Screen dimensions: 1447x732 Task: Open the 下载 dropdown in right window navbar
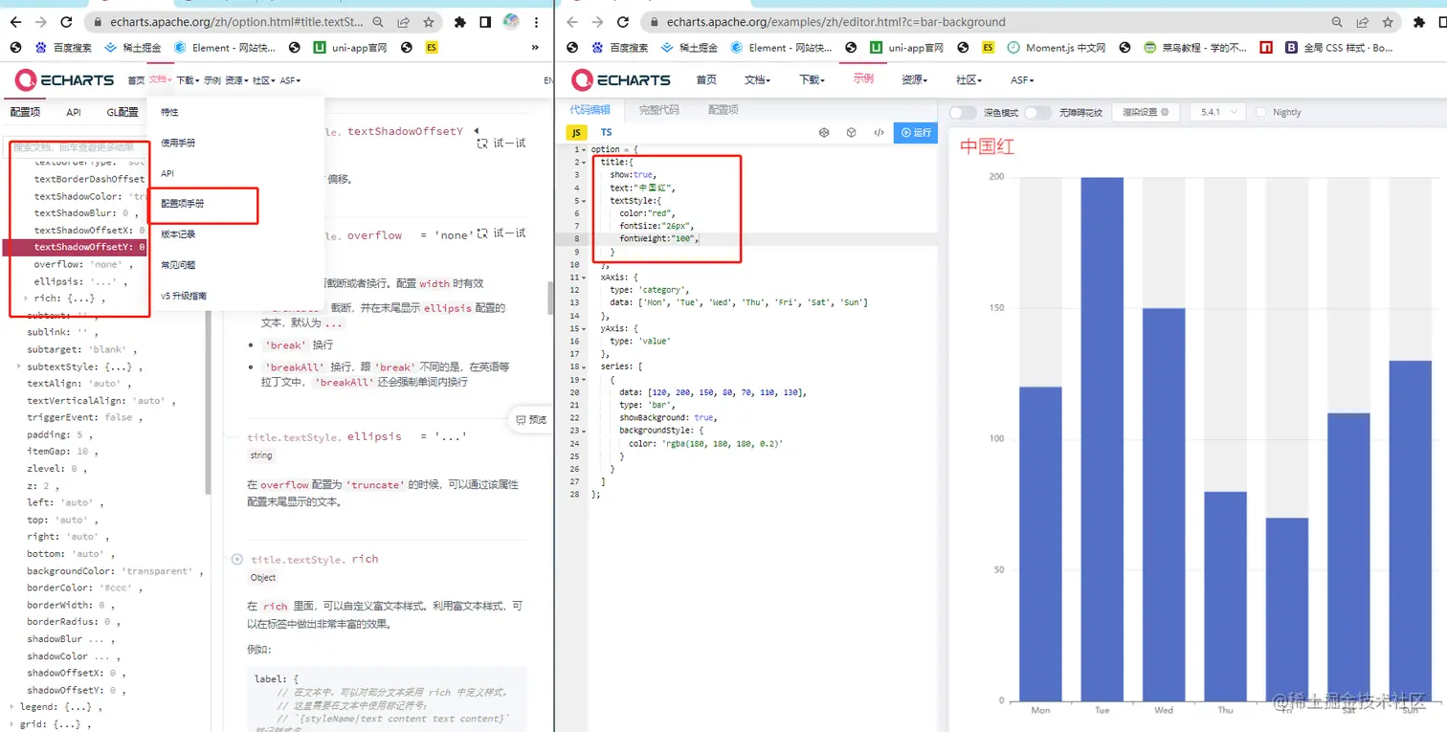813,80
